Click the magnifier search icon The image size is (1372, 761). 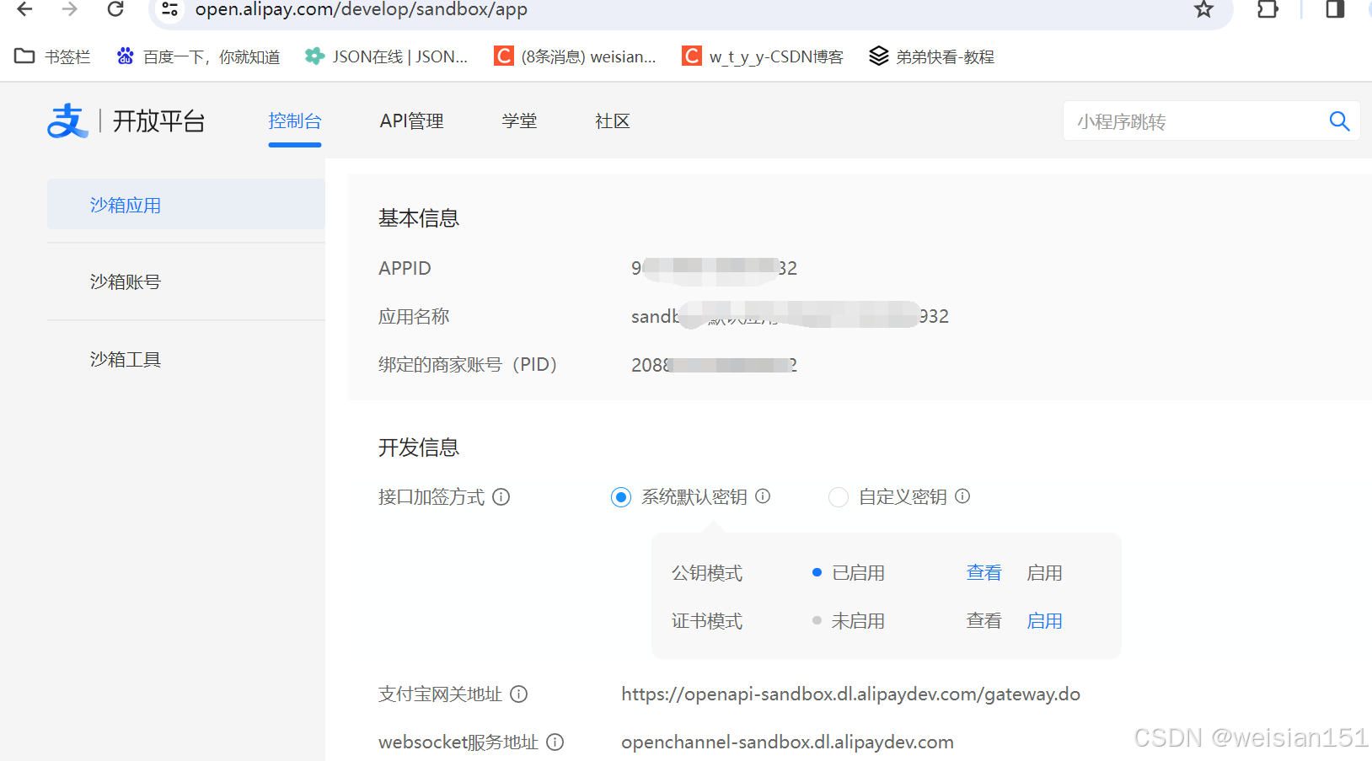(x=1339, y=121)
